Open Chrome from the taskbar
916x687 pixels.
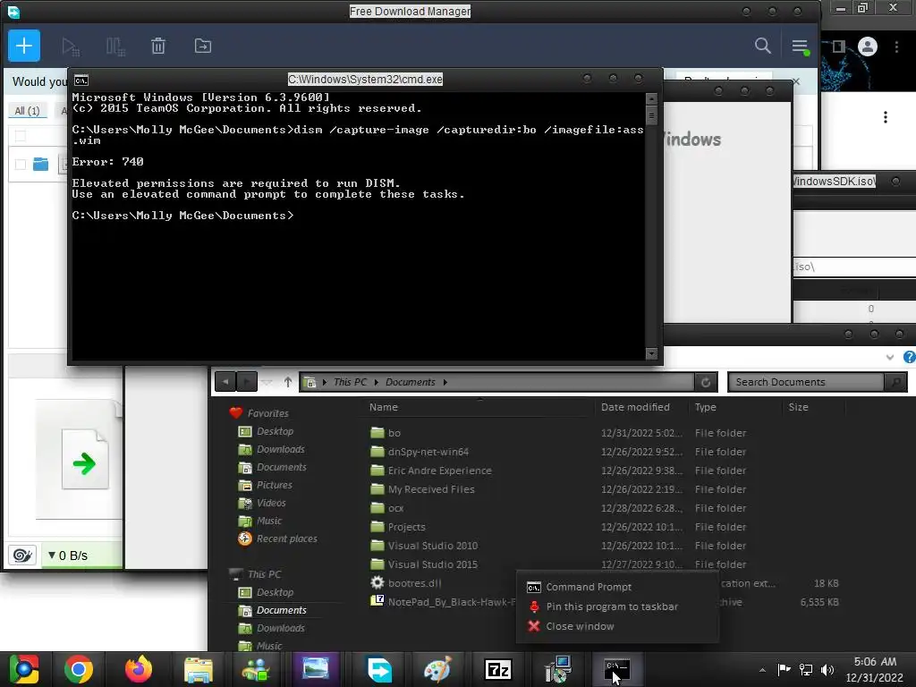point(79,669)
